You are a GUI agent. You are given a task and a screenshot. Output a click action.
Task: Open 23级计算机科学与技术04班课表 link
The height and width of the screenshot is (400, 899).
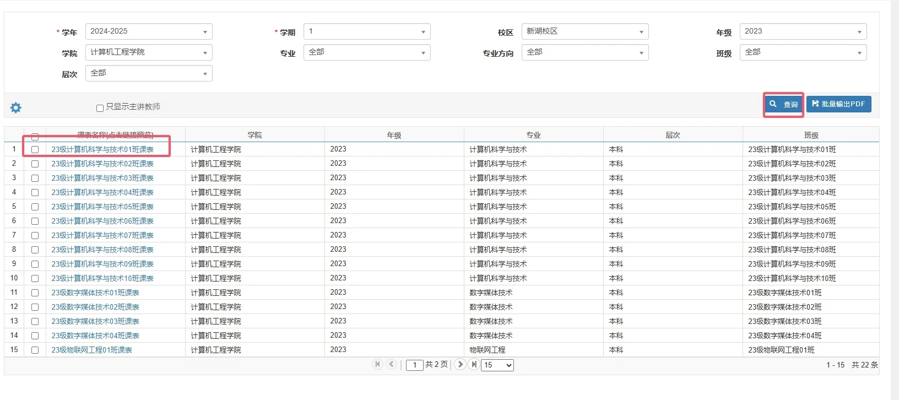coord(102,192)
